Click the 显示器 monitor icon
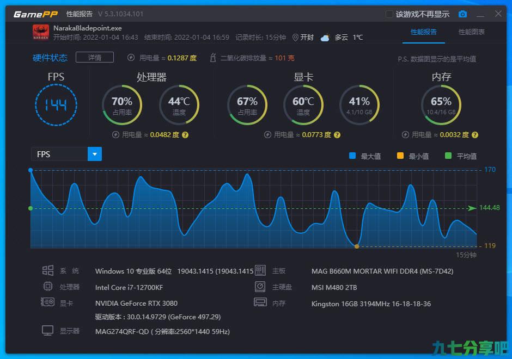This screenshot has height=359, width=512. pyautogui.click(x=48, y=331)
